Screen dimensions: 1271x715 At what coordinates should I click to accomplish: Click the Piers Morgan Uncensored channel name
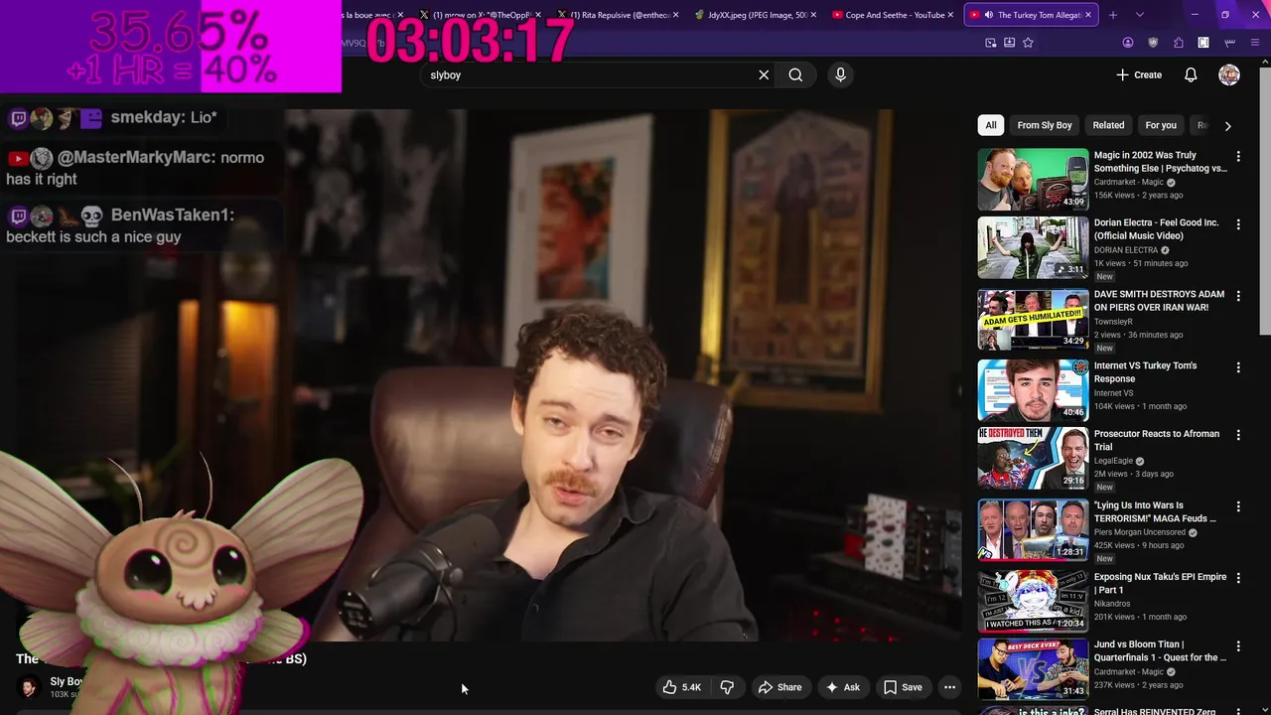(1140, 532)
